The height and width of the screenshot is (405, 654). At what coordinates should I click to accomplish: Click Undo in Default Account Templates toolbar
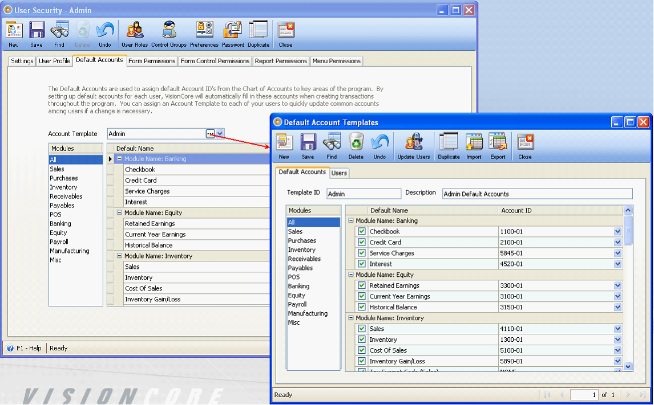(380, 142)
